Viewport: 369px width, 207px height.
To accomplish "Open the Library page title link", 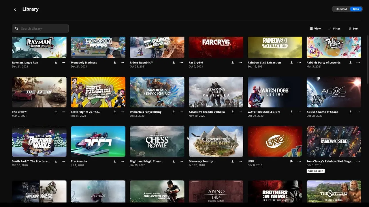I will (30, 9).
